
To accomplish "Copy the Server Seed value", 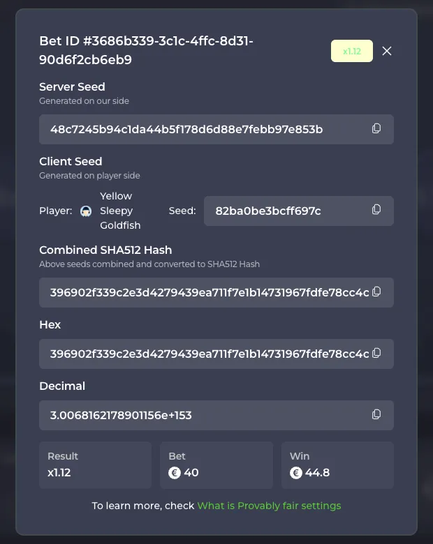I will tap(376, 129).
